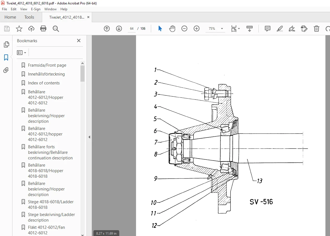Open the E-Sign menu

point(35,9)
